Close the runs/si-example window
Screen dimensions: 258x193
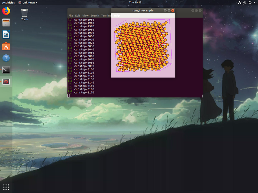coord(173,10)
